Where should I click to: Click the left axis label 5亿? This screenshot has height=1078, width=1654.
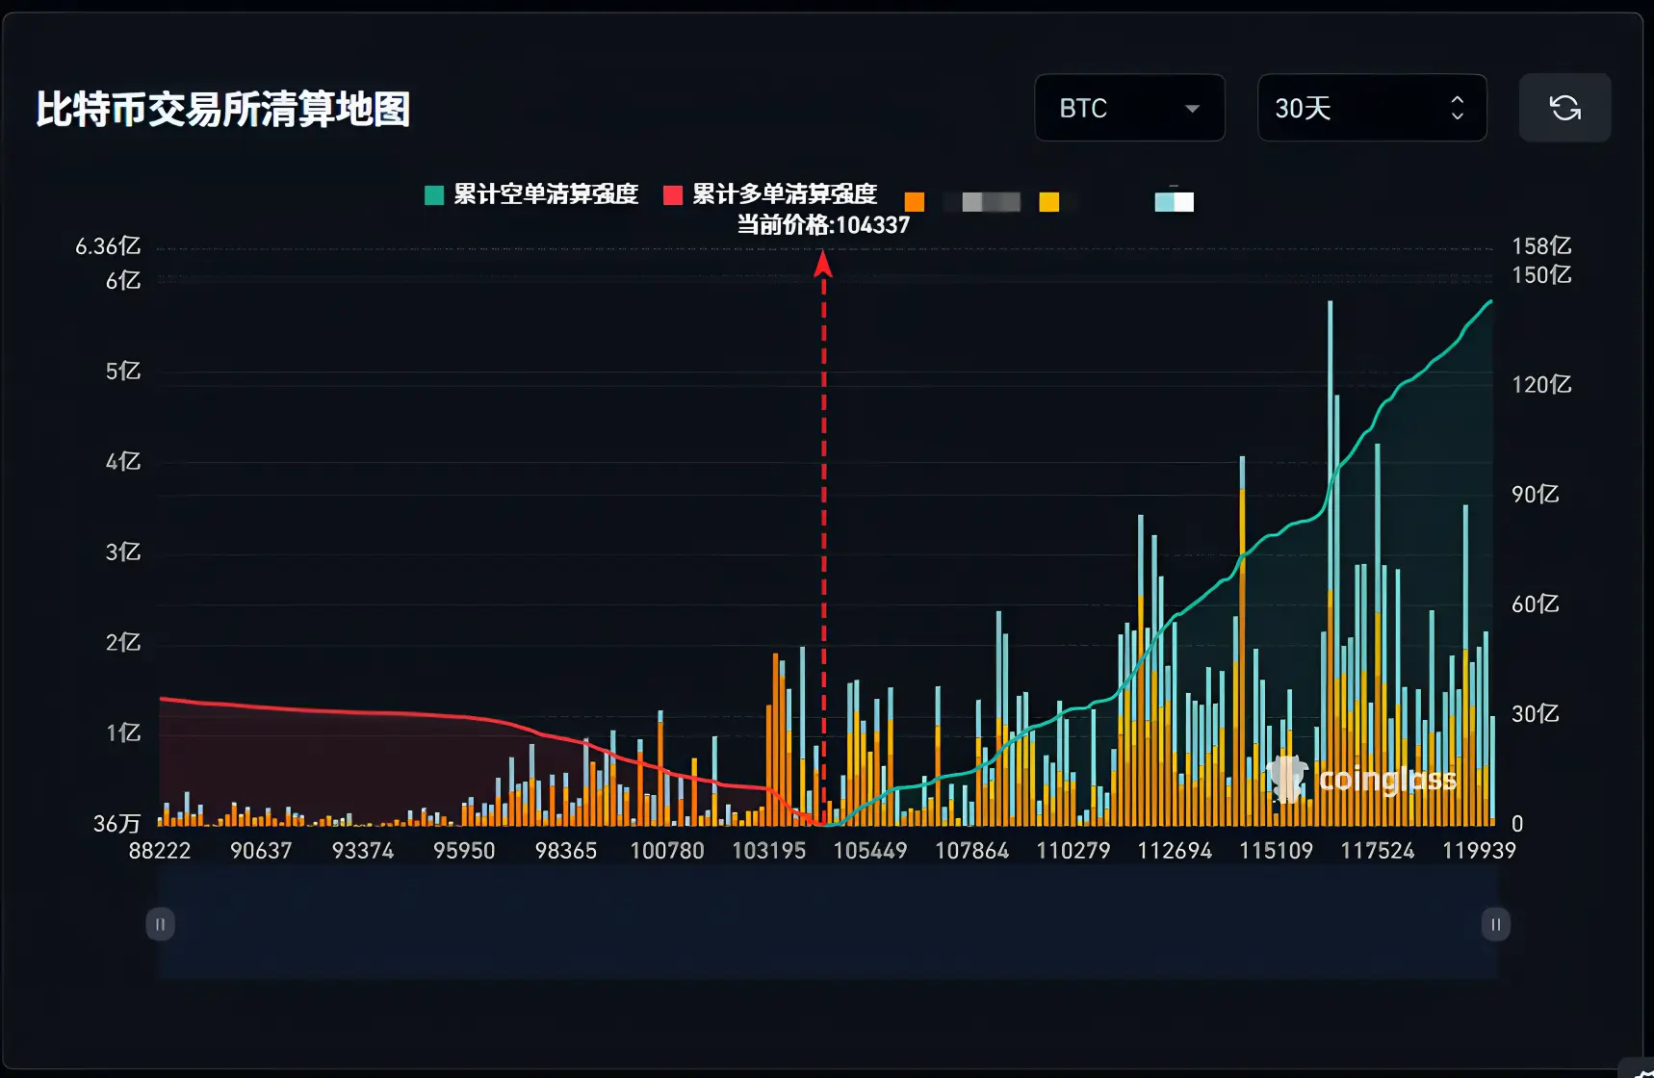[123, 372]
